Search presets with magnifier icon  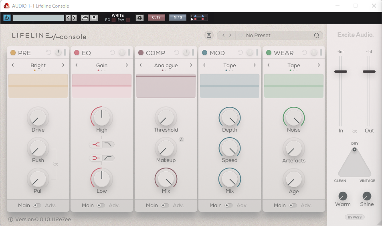click(x=317, y=36)
